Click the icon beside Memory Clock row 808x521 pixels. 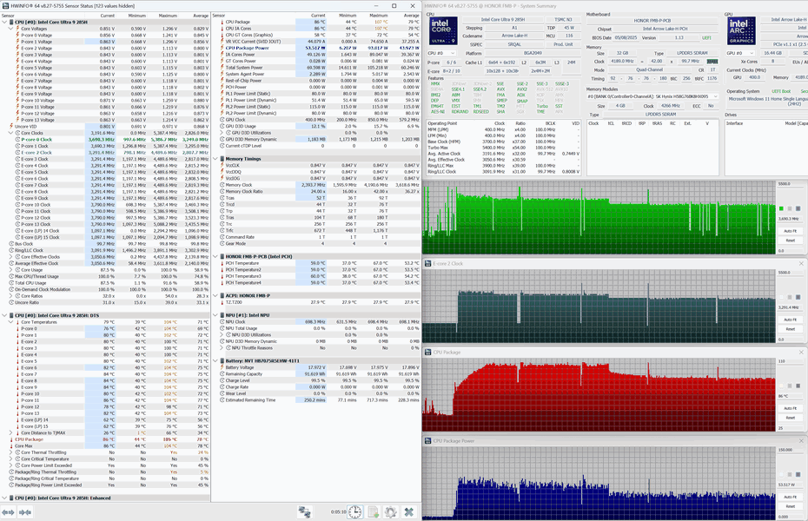click(x=222, y=185)
